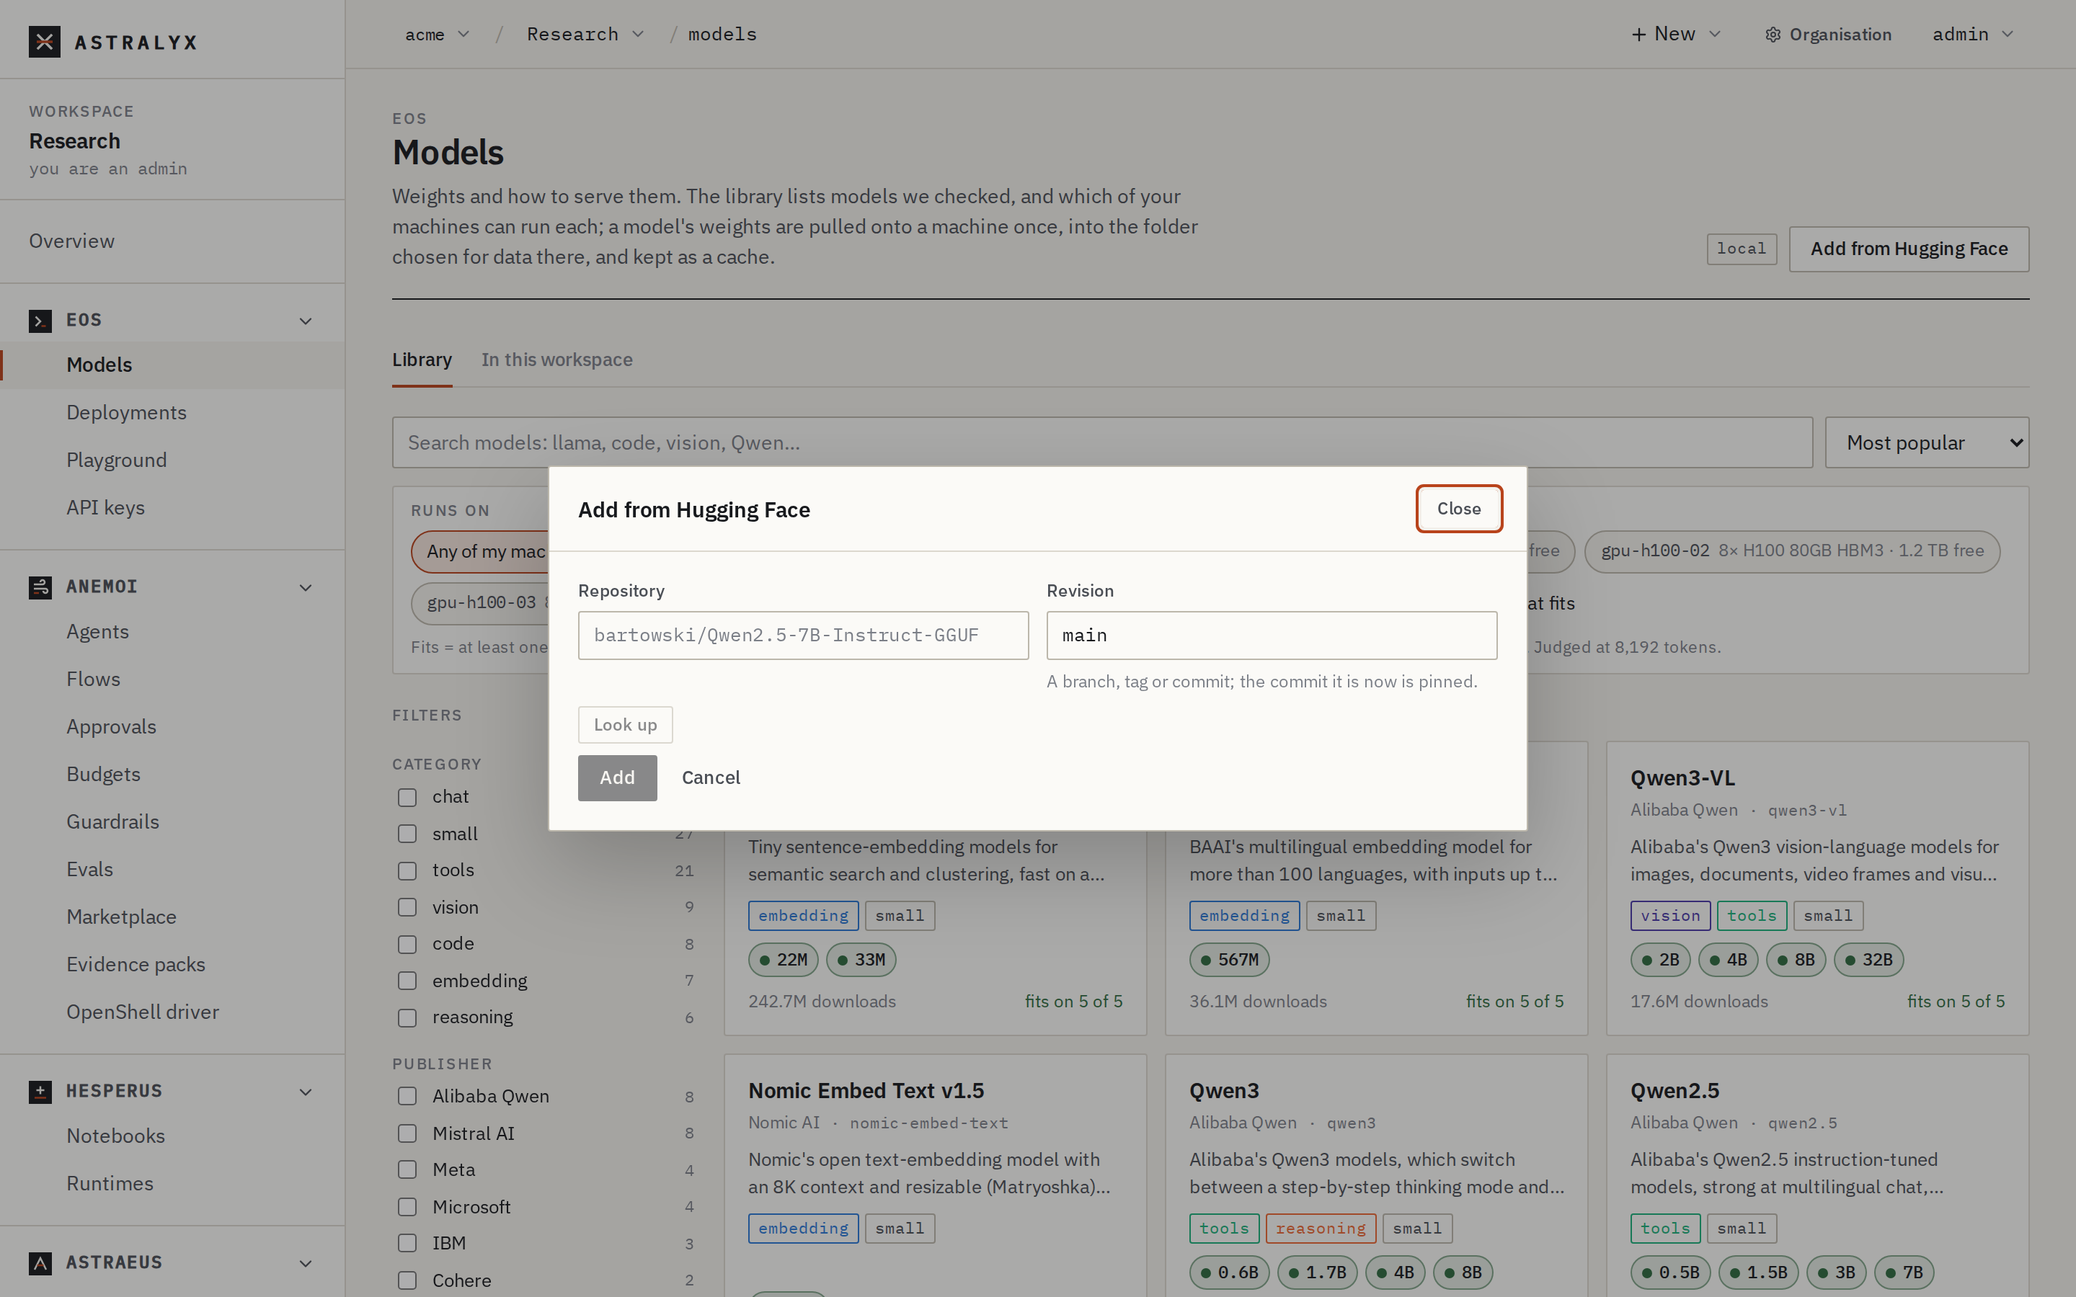This screenshot has width=2076, height=1297.
Task: Enable the vision category filter
Action: (407, 908)
